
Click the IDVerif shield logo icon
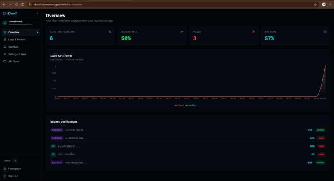click(x=5, y=14)
